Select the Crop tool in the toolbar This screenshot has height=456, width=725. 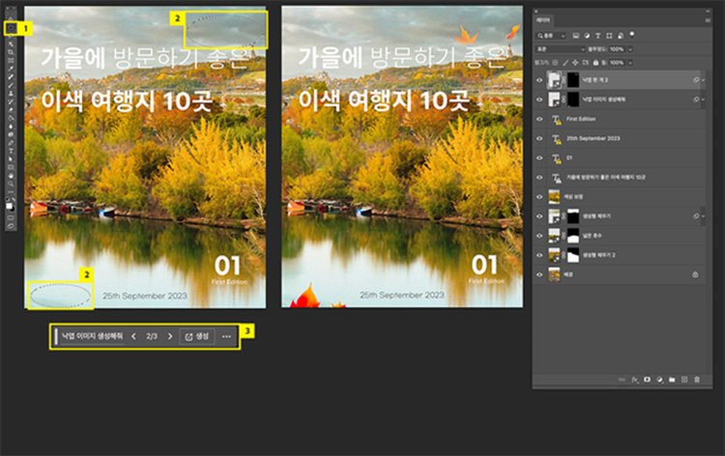11,52
